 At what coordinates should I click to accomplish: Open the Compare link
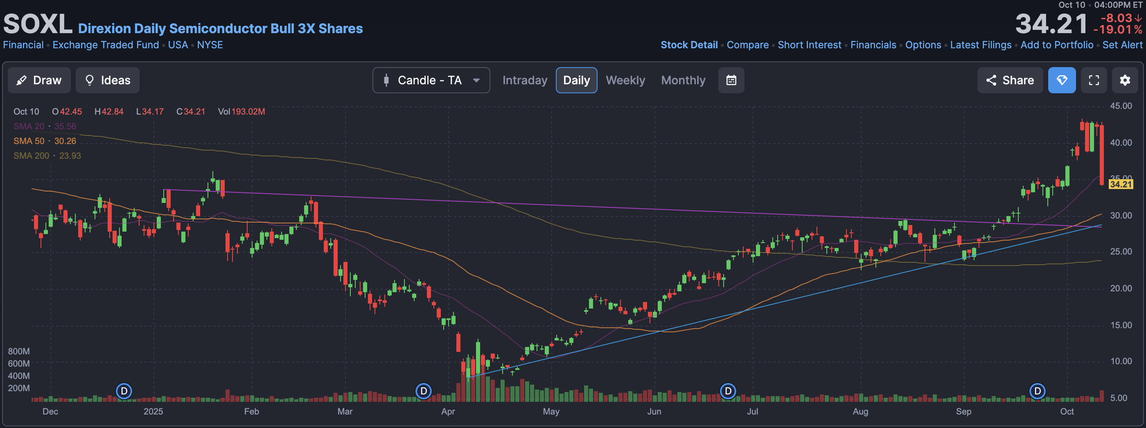click(x=747, y=45)
